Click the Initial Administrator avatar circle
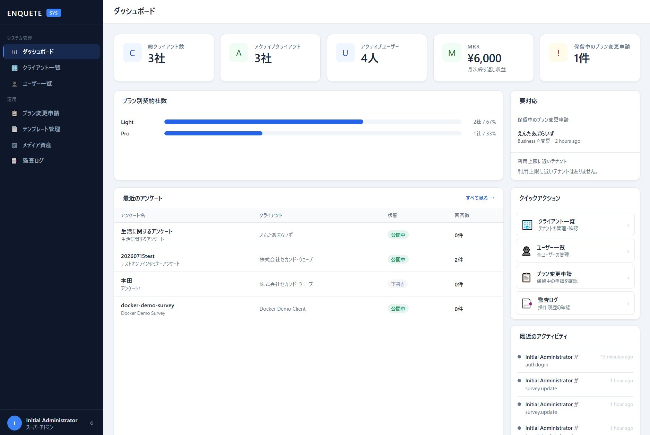650x435 pixels. (15, 423)
